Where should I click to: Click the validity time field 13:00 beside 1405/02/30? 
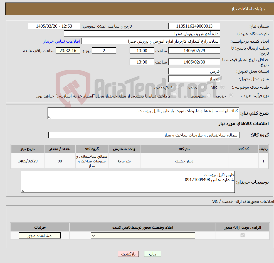point(142,62)
